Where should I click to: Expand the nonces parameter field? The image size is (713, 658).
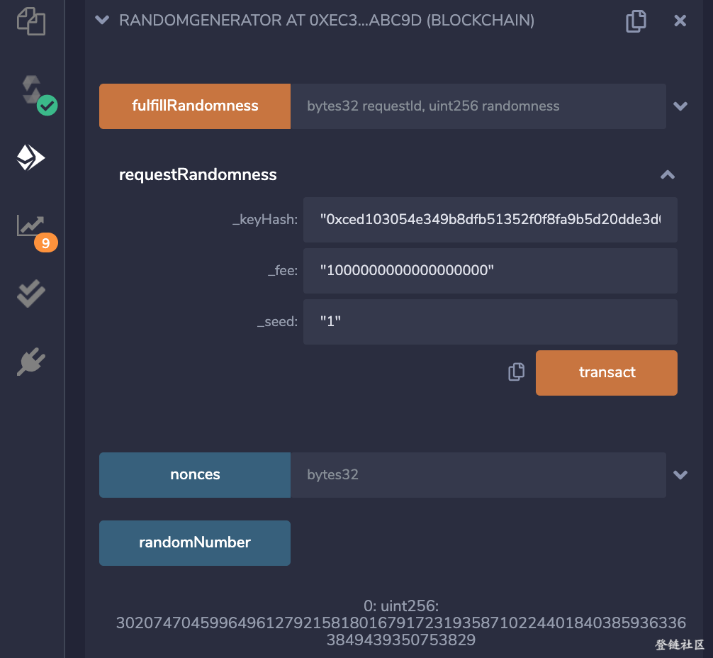coord(680,474)
